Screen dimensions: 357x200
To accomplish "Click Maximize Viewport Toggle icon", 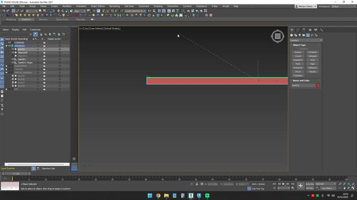I will 353,188.
